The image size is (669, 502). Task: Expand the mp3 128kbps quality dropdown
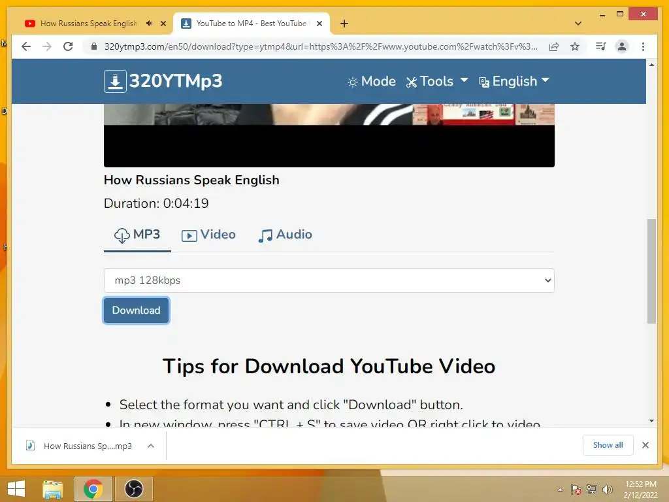click(329, 280)
